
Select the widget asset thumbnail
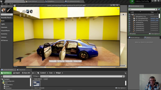click(36, 83)
